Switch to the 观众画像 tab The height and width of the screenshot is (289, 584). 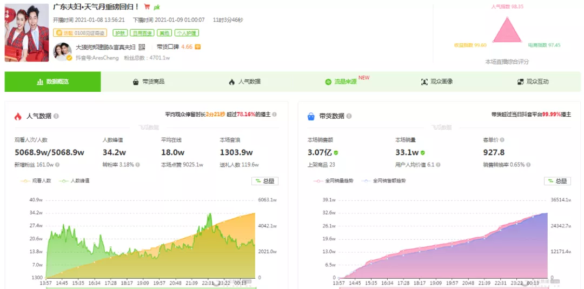coord(437,82)
